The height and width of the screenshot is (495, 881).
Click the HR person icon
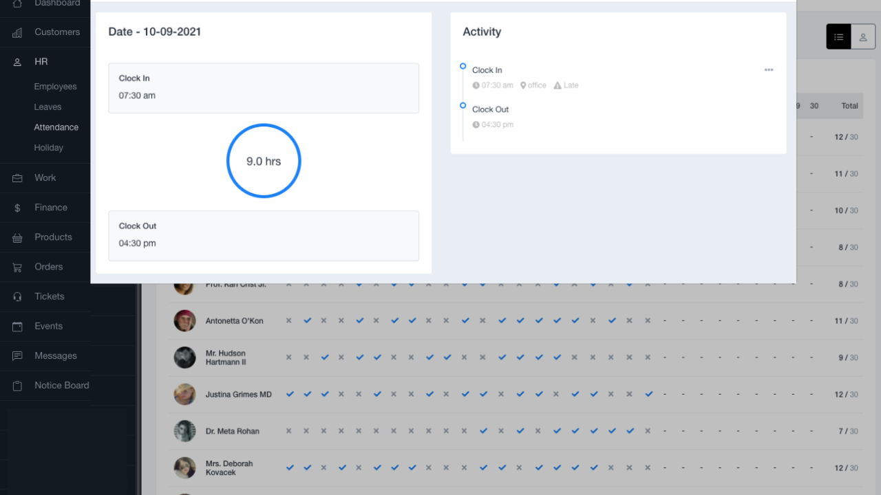(x=18, y=62)
